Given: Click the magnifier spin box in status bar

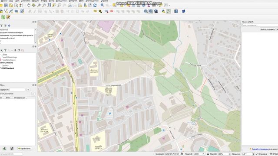Looking at the screenshot, I should click(x=224, y=154).
